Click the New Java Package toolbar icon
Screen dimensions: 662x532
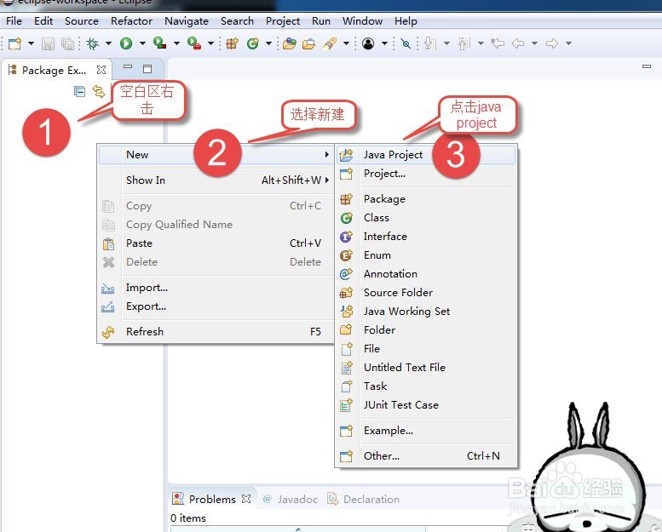point(233,43)
